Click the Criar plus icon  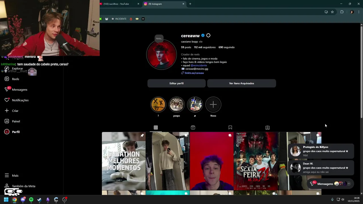click(7, 110)
